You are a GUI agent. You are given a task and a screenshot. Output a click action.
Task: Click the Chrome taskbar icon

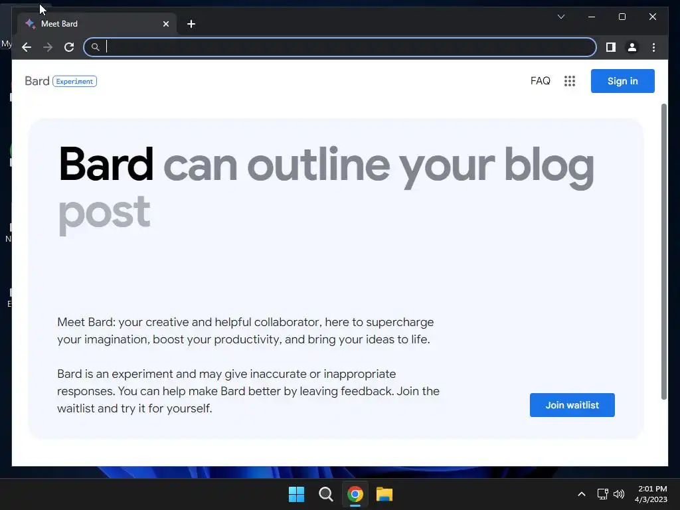tap(355, 494)
